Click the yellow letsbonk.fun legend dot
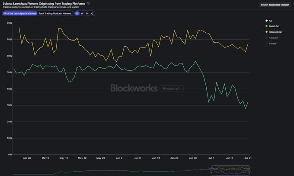This screenshot has width=294, height=176. [x=266, y=32]
